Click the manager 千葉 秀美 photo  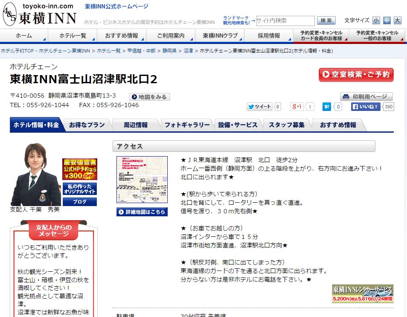[35, 174]
